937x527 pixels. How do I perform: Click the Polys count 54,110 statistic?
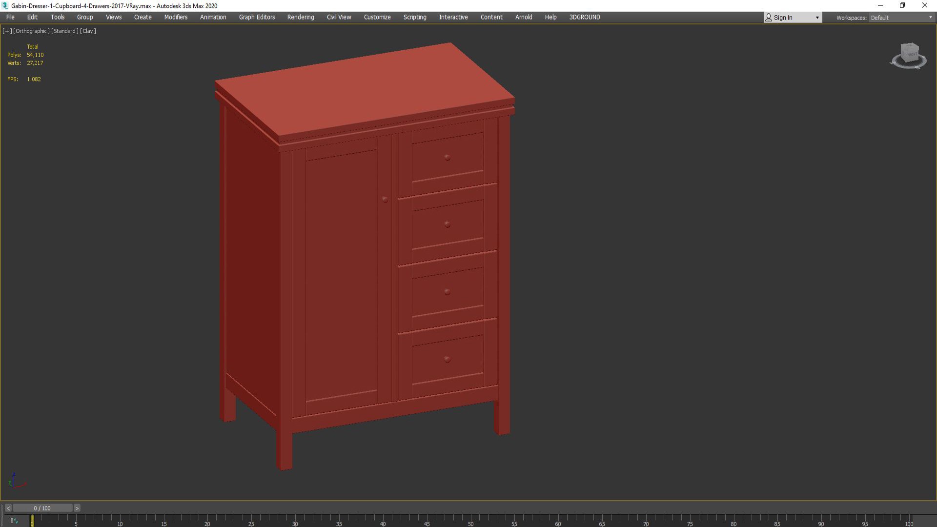pyautogui.click(x=35, y=55)
